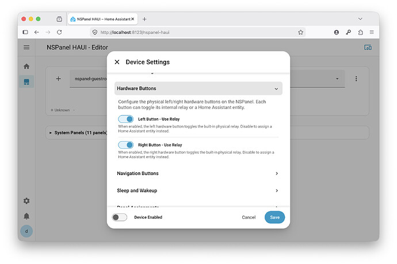Open passwords key icon in toolbar
The image size is (397, 264).
click(349, 32)
